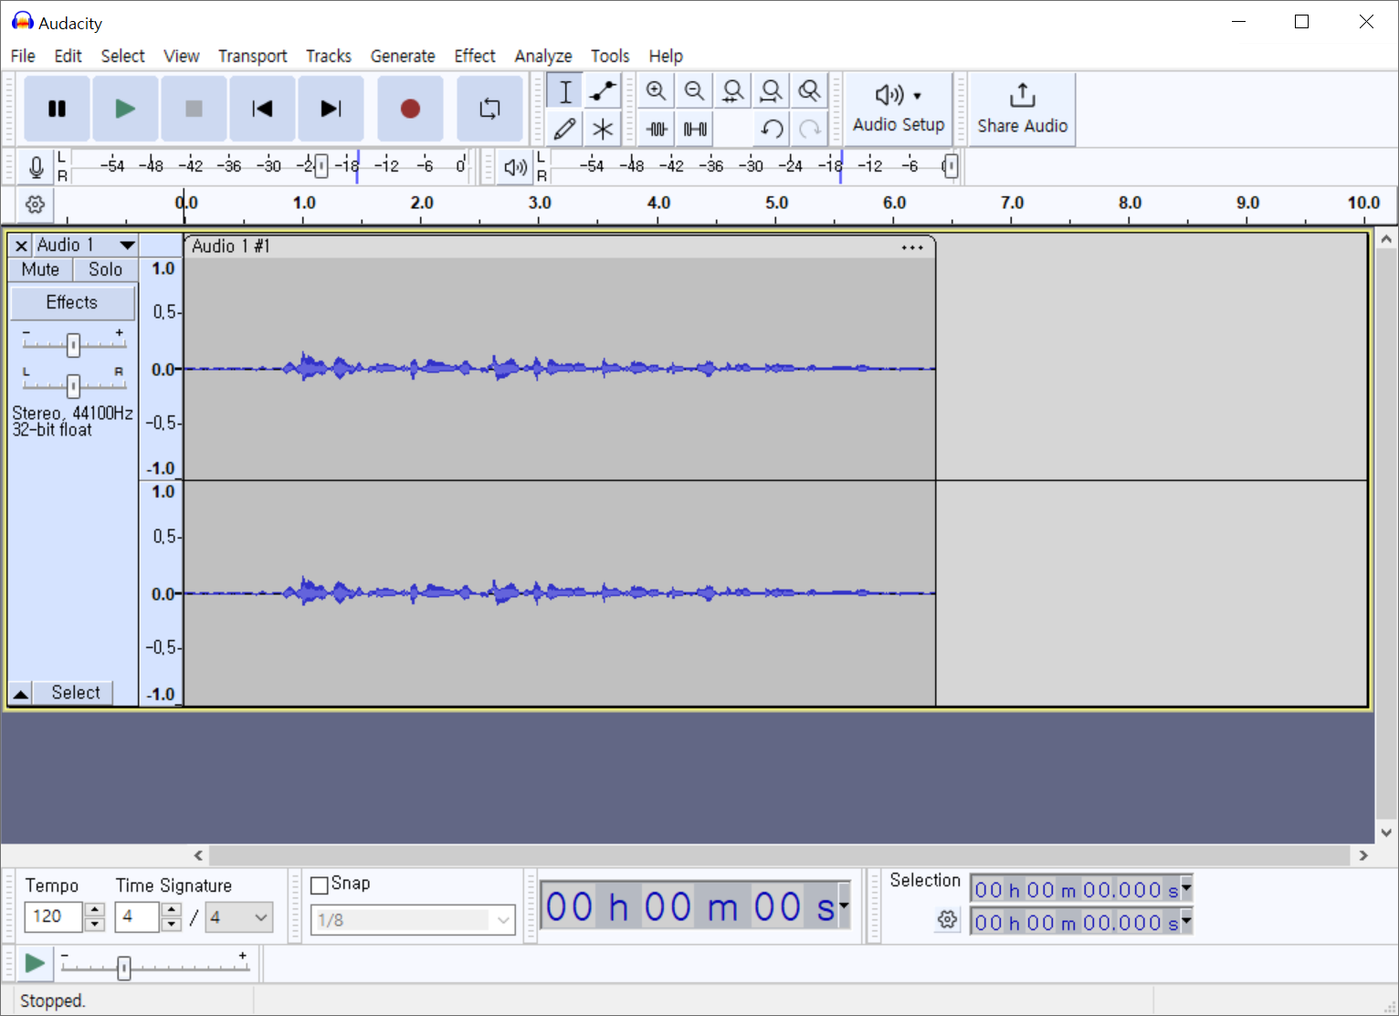Close track Audio 1 with X
The image size is (1399, 1016).
pyautogui.click(x=21, y=246)
